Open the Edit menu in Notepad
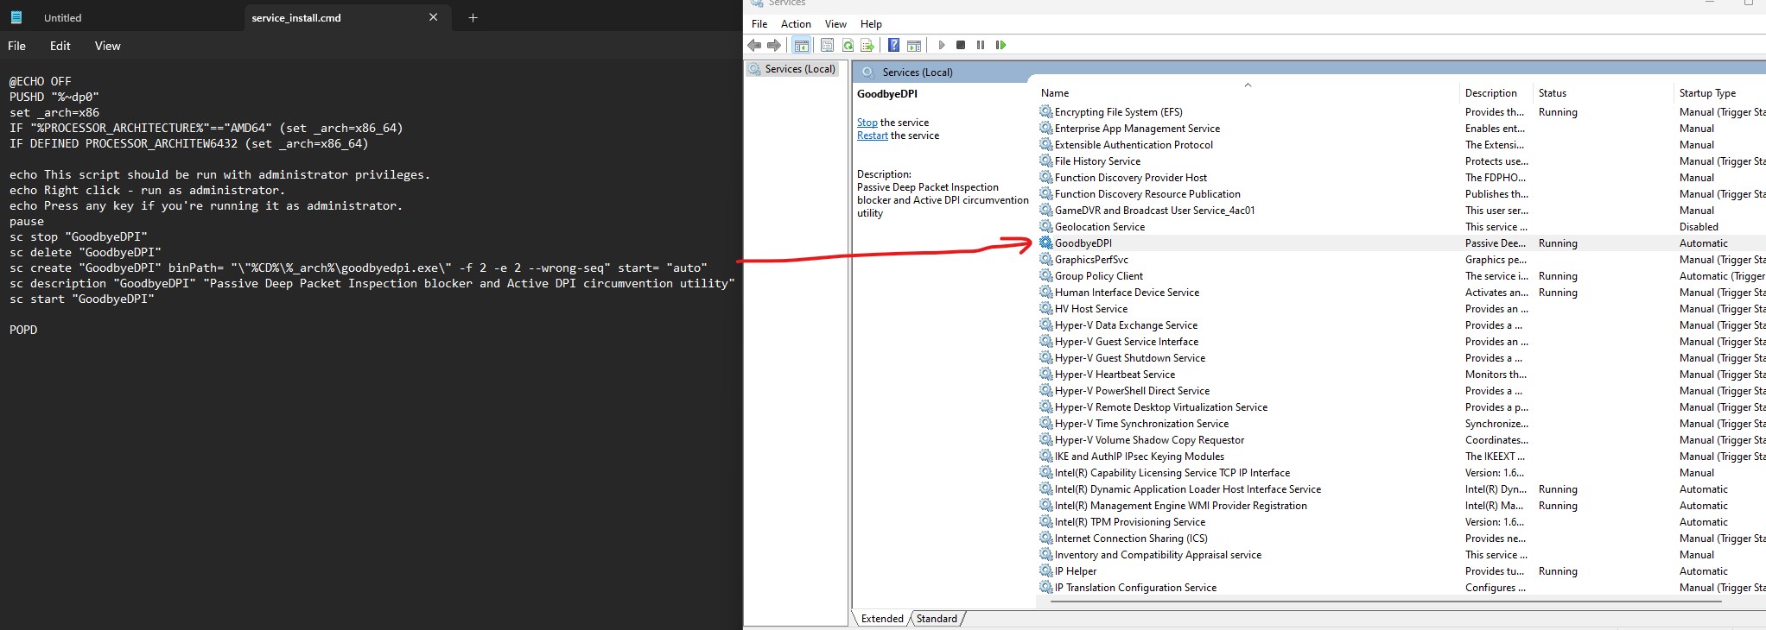Screen dimensions: 1766x630 pos(60,46)
